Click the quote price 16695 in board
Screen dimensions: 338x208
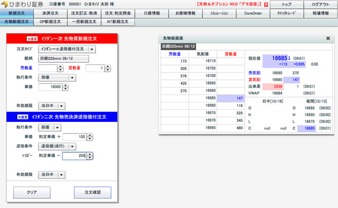(x=210, y=83)
